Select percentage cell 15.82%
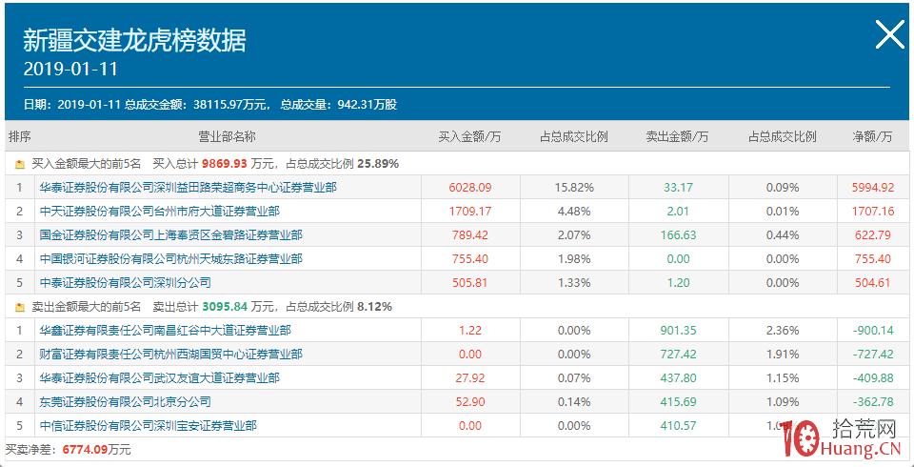 tap(574, 188)
